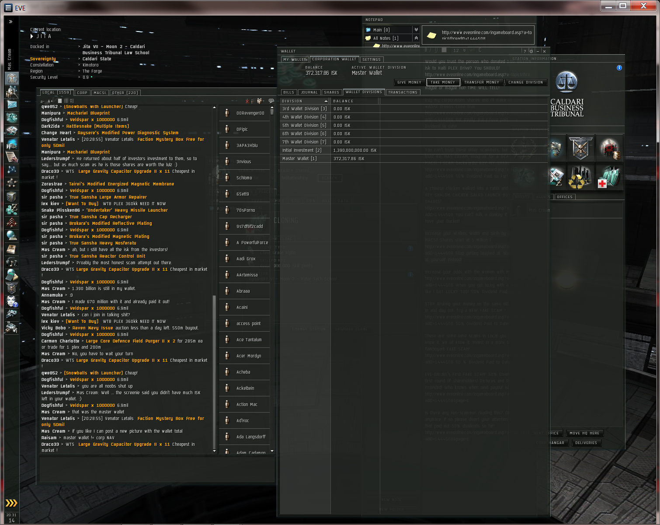The image size is (660, 525).
Task: Expand the sidebar with double chevron
Action: pyautogui.click(x=10, y=21)
